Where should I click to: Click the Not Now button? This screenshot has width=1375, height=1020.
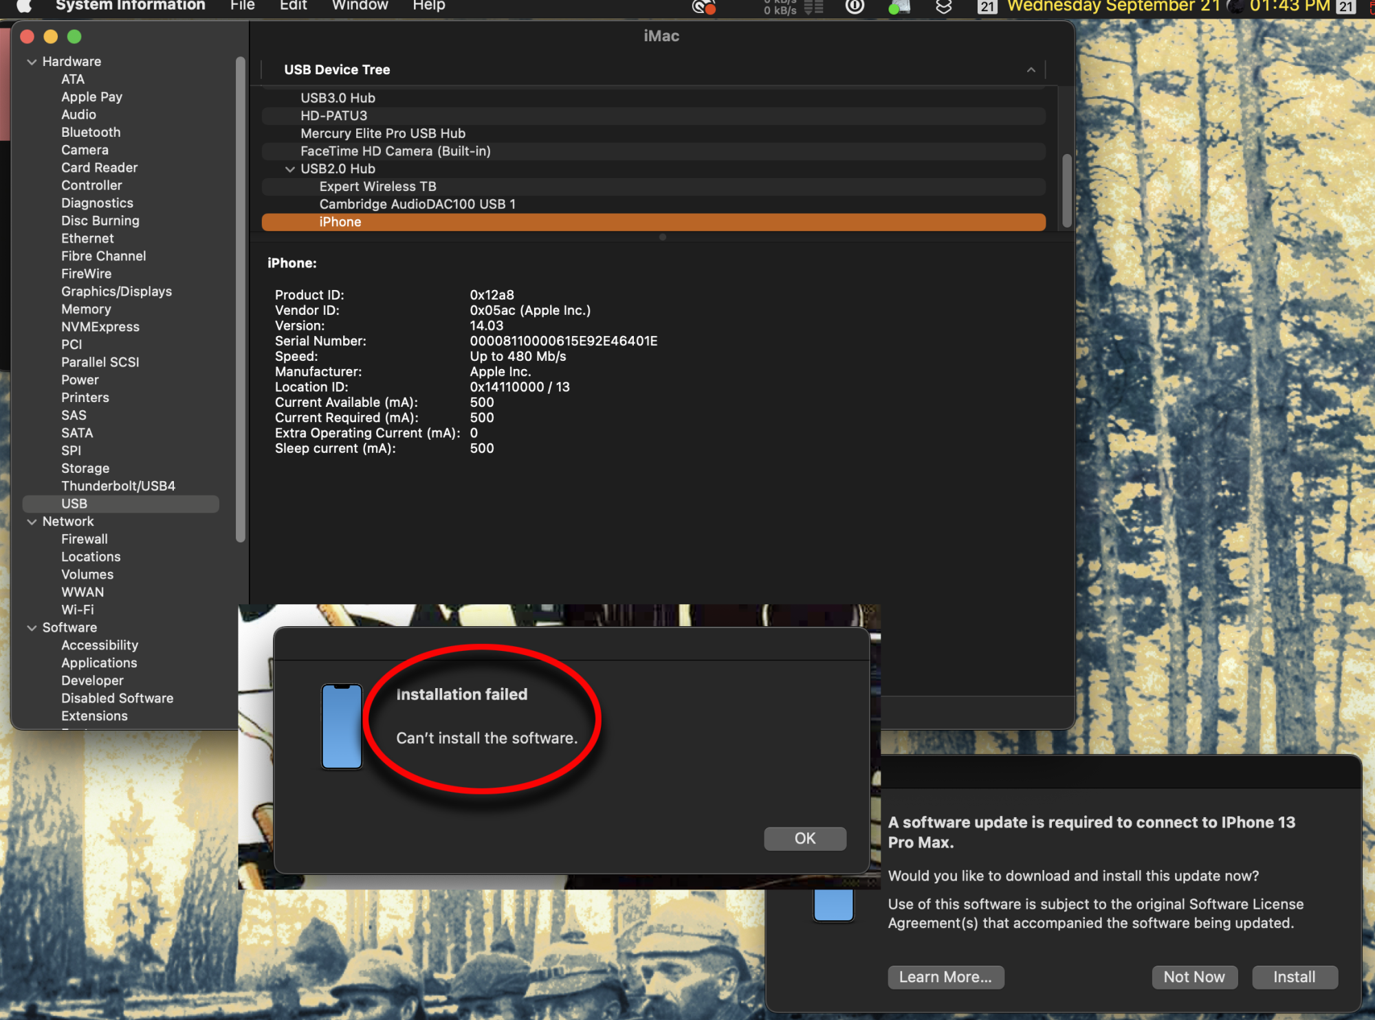1193,977
